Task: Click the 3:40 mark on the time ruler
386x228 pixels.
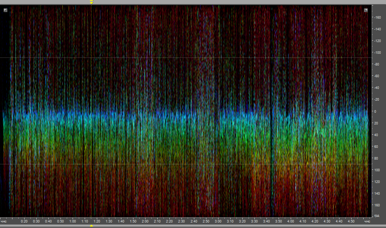Action: 266,221
